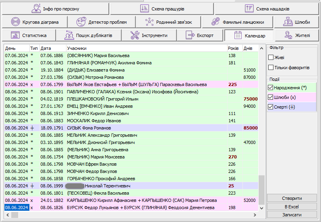Click the Інструменти wrench icon
The image size is (321, 222).
click(135, 35)
